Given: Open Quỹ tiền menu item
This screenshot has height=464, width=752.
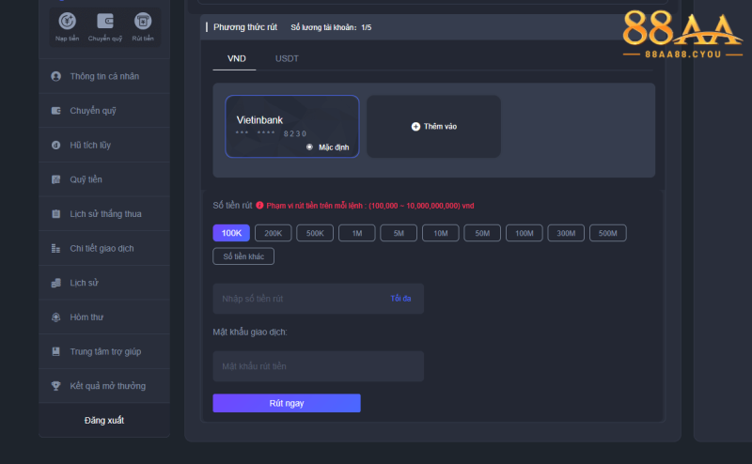Looking at the screenshot, I should pos(104,179).
